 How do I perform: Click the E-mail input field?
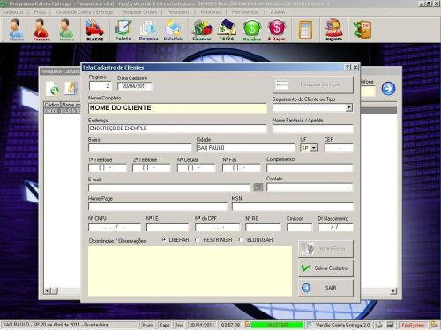[169, 187]
